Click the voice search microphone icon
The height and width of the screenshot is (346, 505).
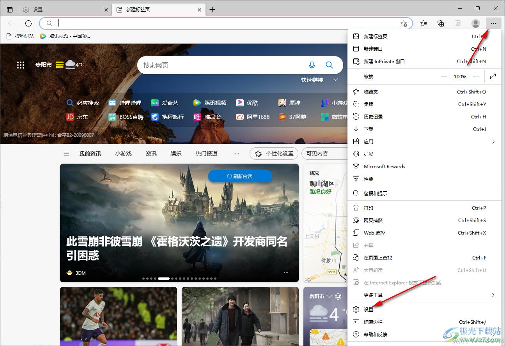tap(312, 65)
